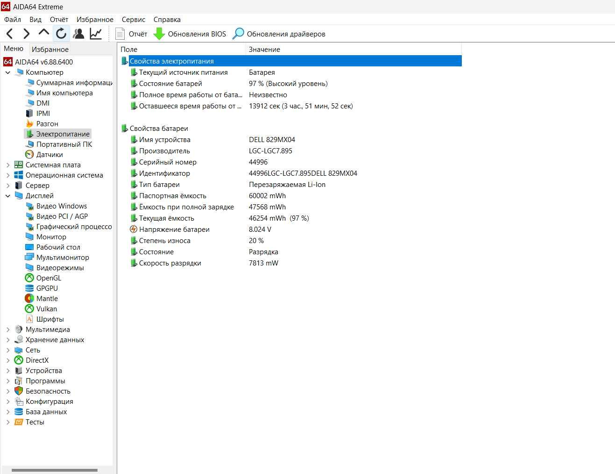Expand the Сервер tree node
The width and height of the screenshot is (615, 474).
click(8, 186)
